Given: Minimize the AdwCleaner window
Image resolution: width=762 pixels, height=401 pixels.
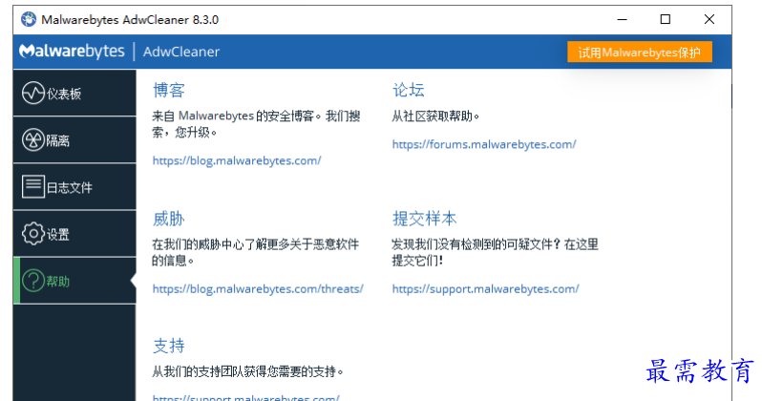Looking at the screenshot, I should tap(622, 19).
